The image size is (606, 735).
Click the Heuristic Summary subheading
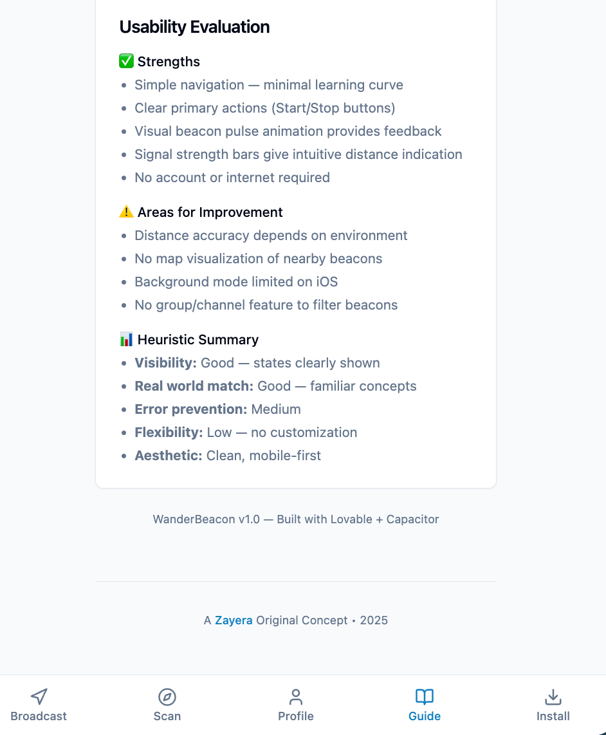pyautogui.click(x=198, y=340)
